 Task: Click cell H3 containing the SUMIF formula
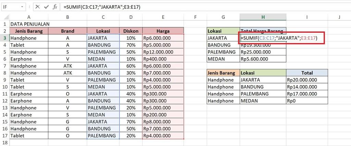click(x=263, y=38)
